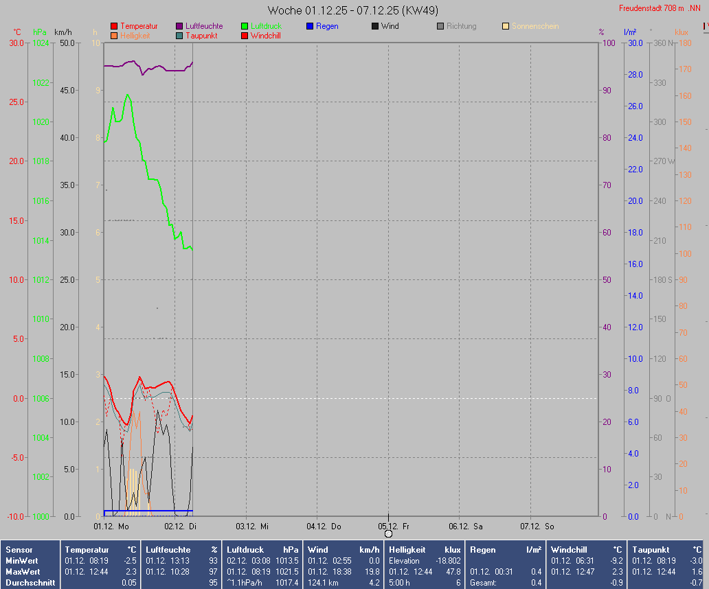The height and width of the screenshot is (589, 709).
Task: Click the Sensor header in the table
Action: 19,550
